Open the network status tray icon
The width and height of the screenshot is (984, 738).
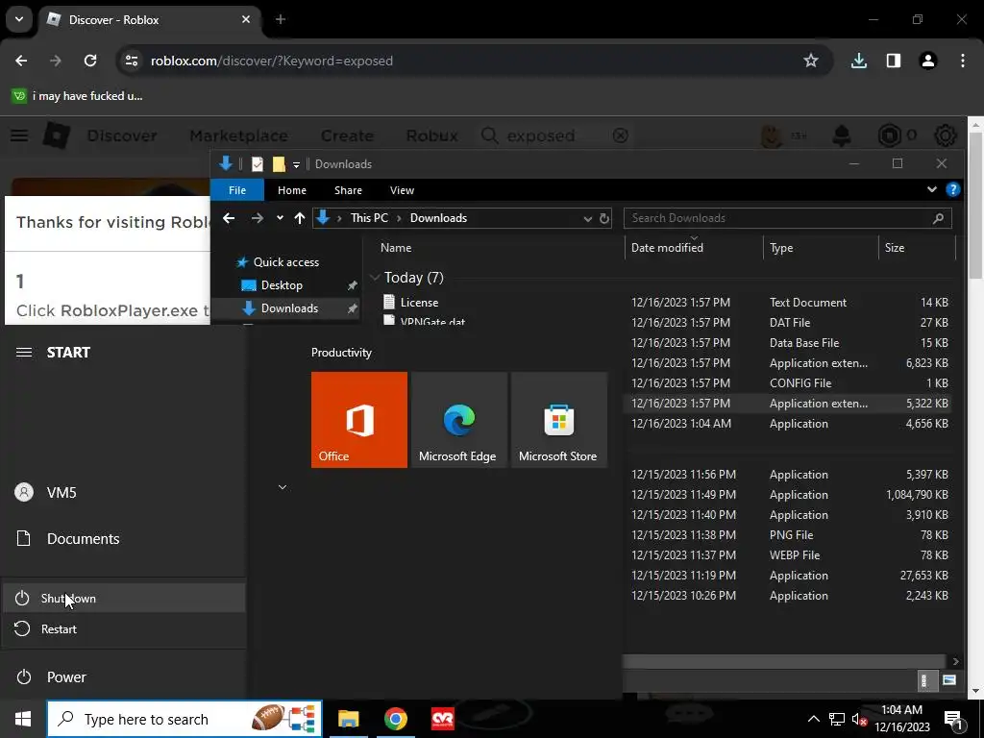837,719
